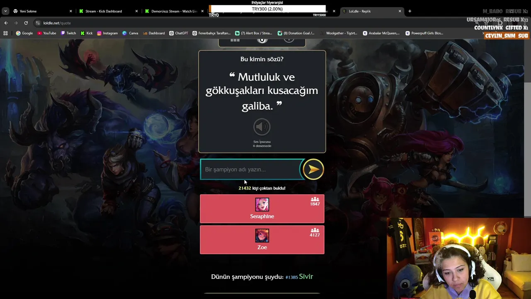Reload the loldle.net page

click(26, 23)
